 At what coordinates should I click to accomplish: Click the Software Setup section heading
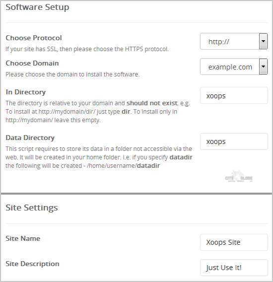tap(37, 7)
